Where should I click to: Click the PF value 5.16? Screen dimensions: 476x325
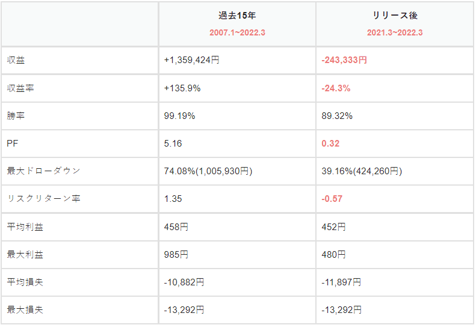point(173,144)
